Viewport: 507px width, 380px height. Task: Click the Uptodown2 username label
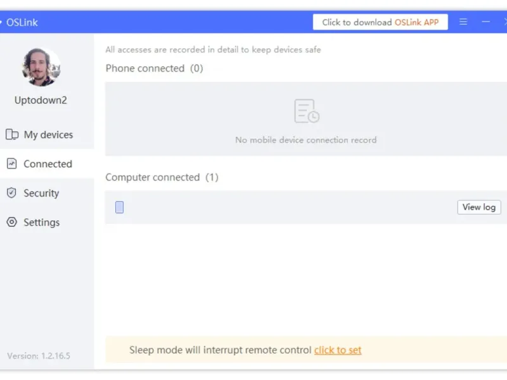pyautogui.click(x=41, y=100)
